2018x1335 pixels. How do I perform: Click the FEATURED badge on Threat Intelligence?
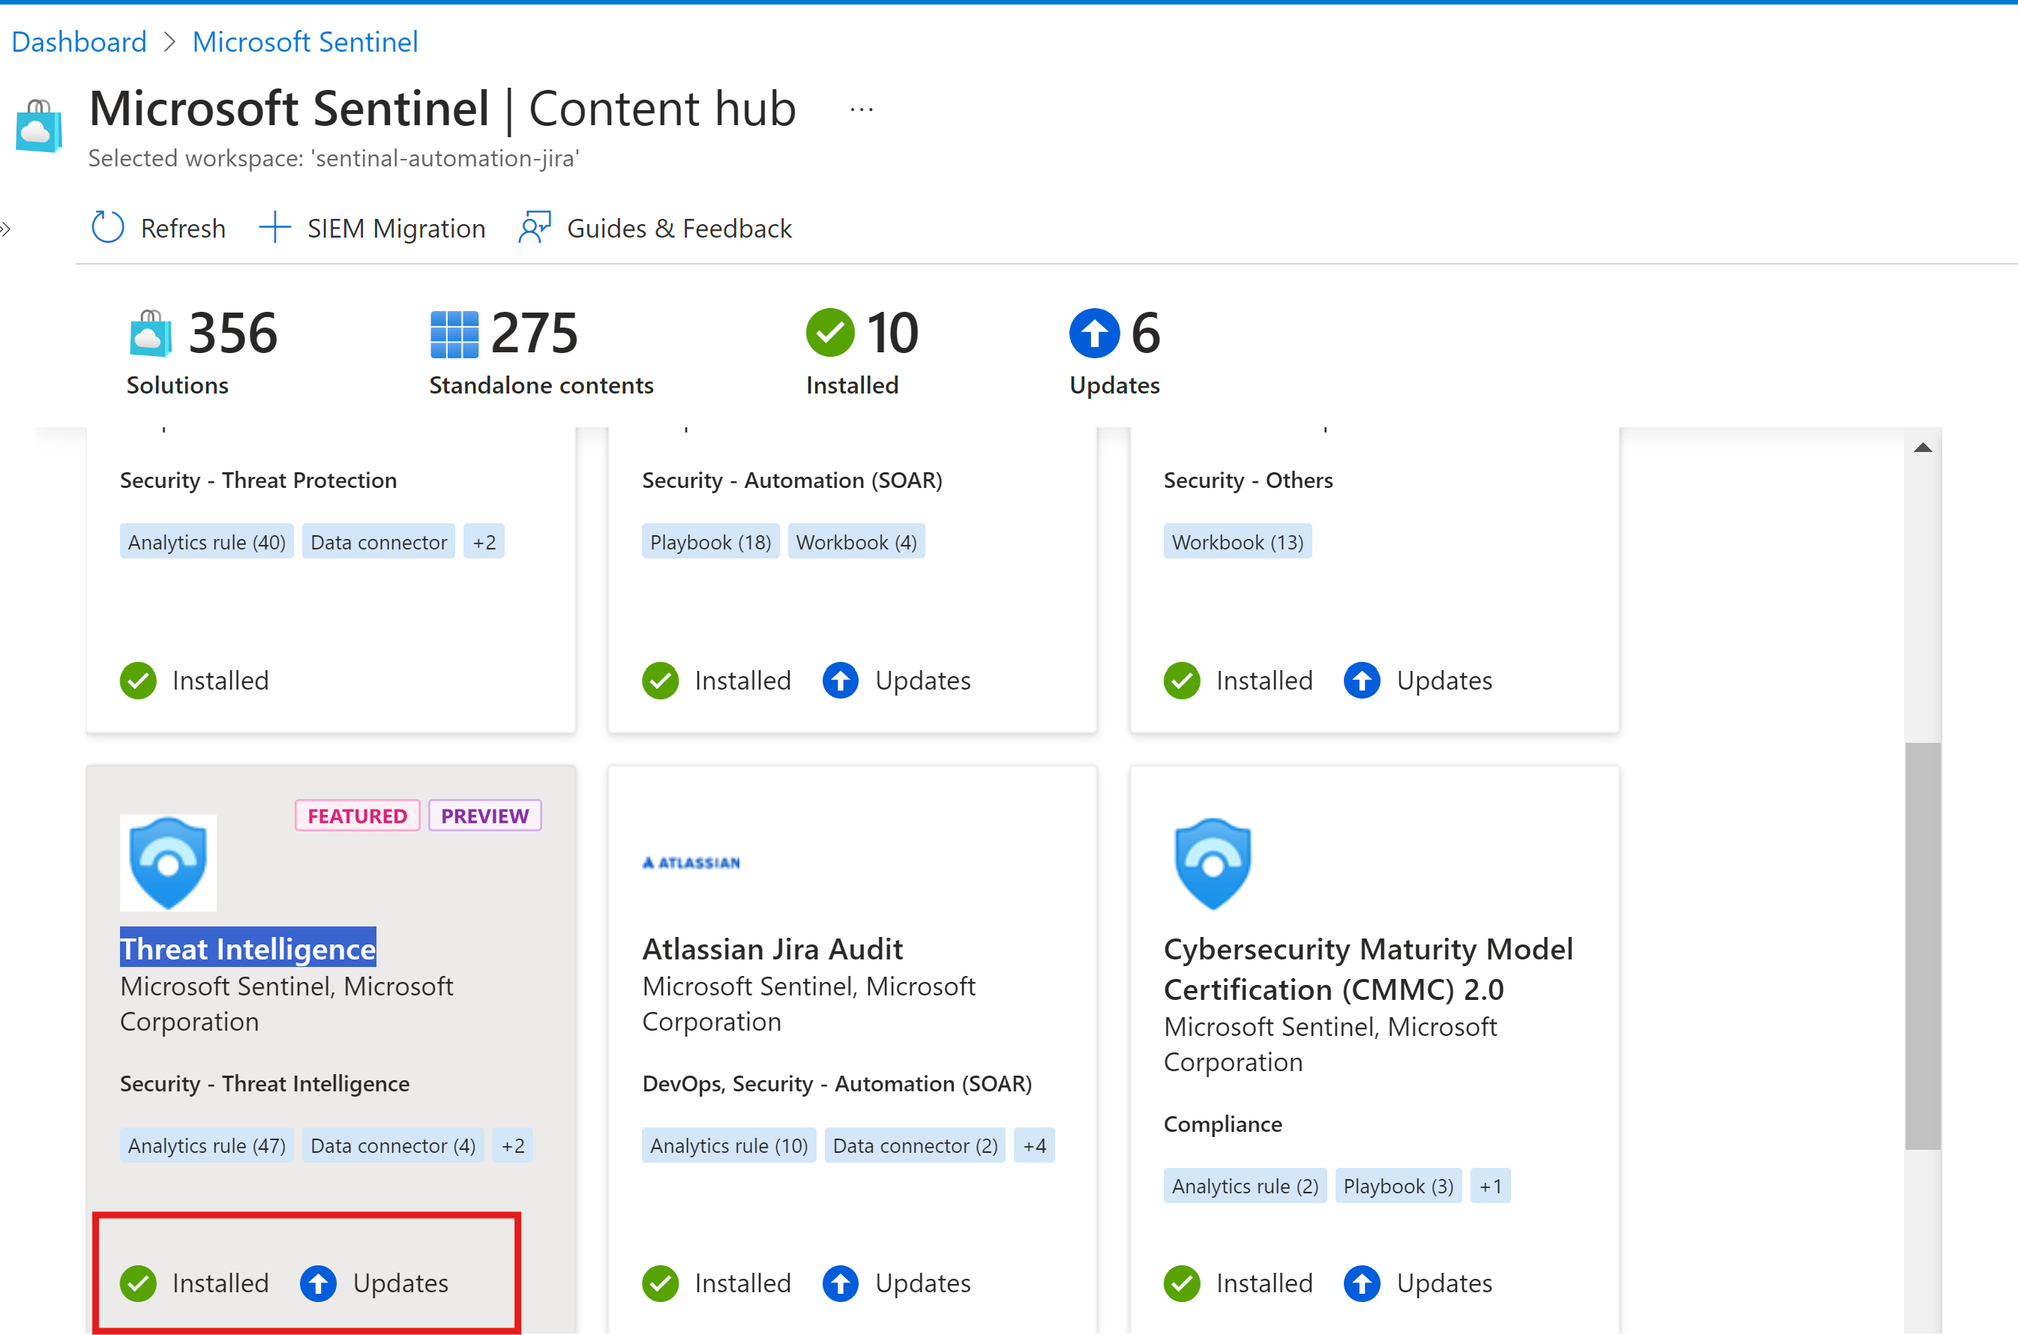(x=357, y=816)
